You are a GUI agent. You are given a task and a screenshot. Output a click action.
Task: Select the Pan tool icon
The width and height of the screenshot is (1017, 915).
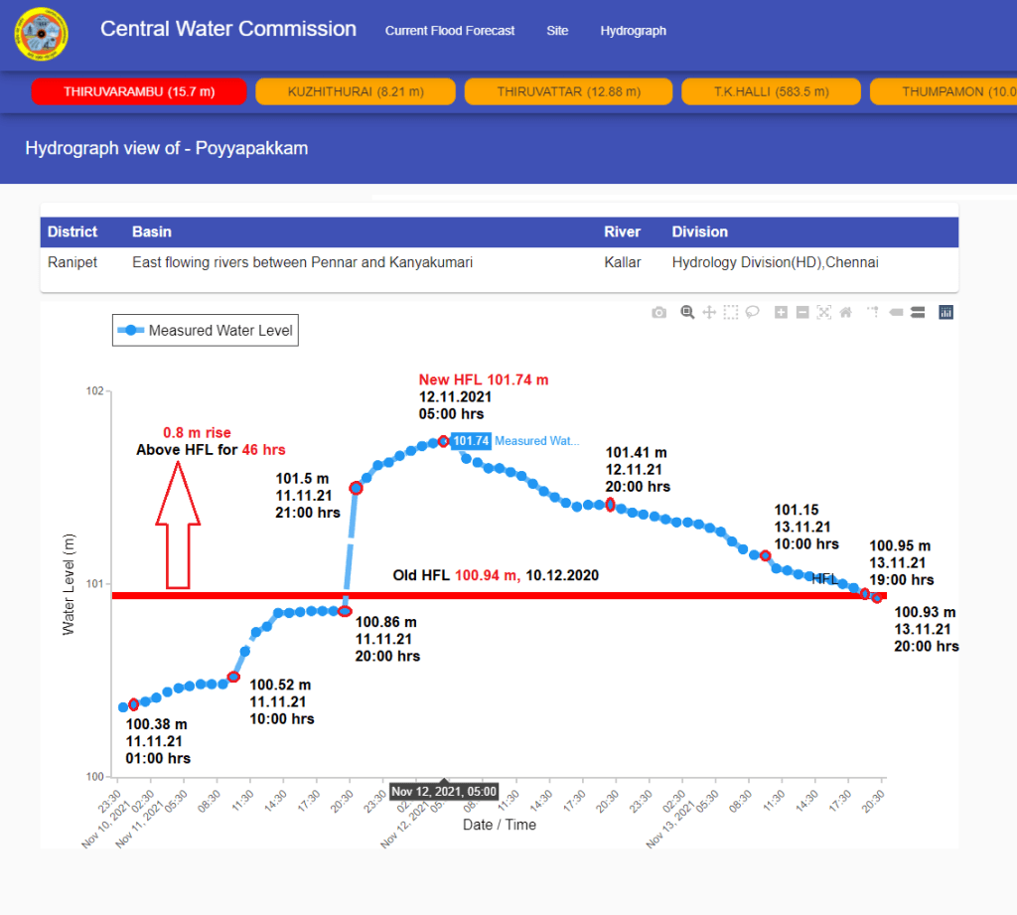coord(709,313)
